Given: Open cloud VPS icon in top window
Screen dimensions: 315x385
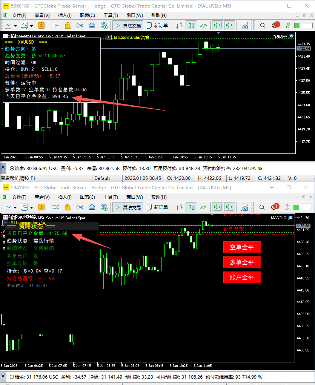Looking at the screenshot, I should click(x=92, y=26).
